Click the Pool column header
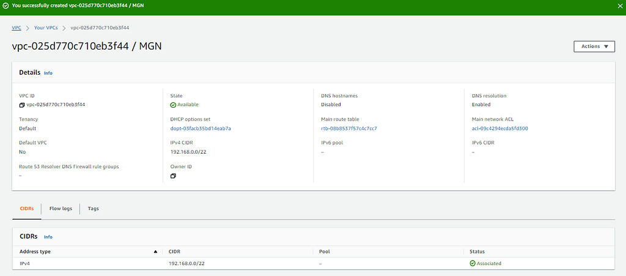Image resolution: width=626 pixels, height=276 pixels. [324, 252]
